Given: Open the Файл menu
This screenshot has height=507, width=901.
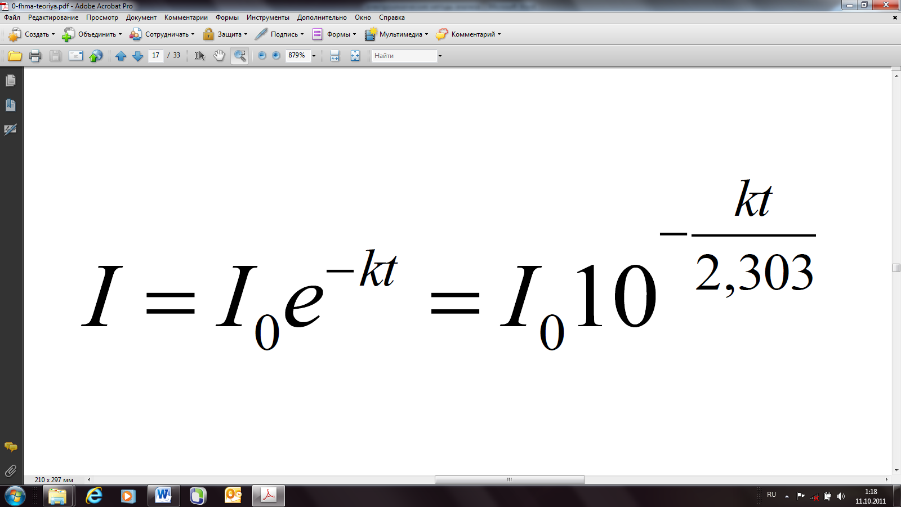Looking at the screenshot, I should pos(12,17).
